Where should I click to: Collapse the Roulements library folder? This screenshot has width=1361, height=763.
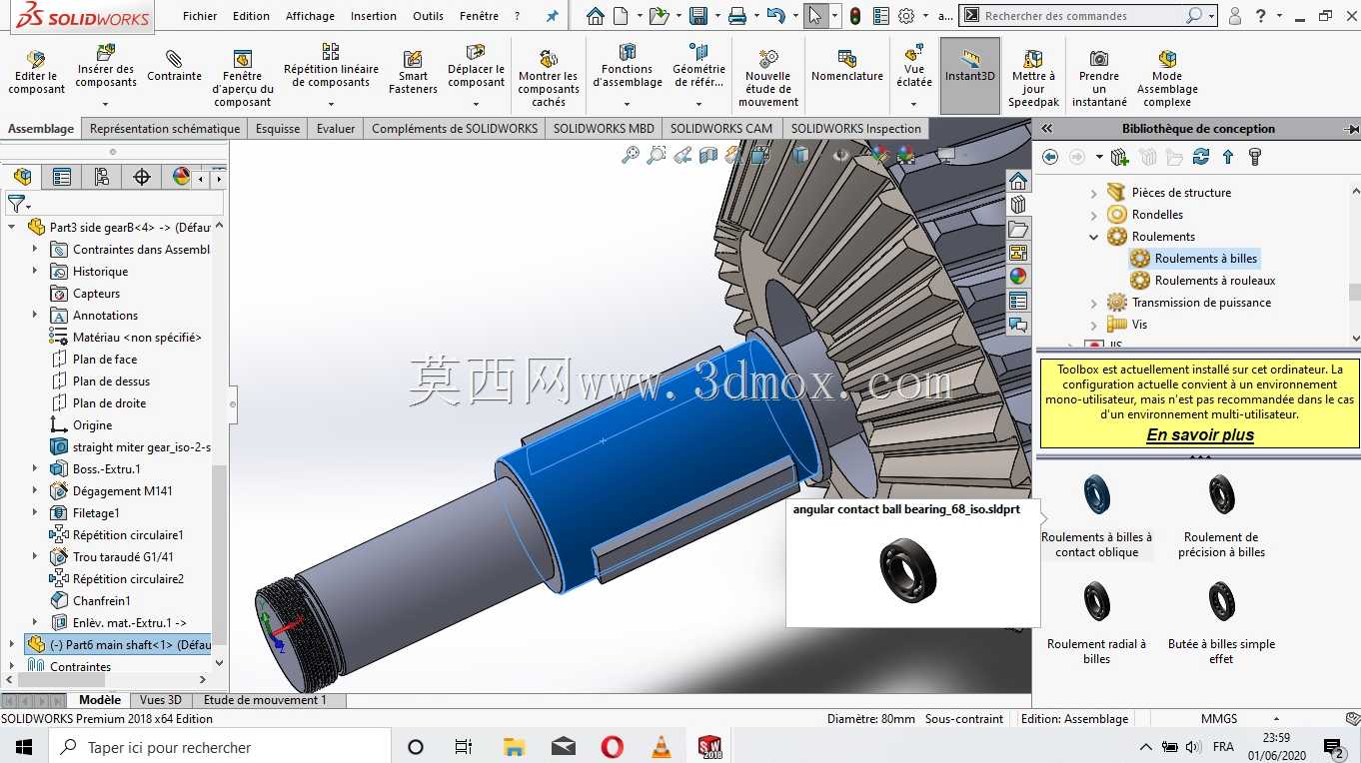(1093, 237)
